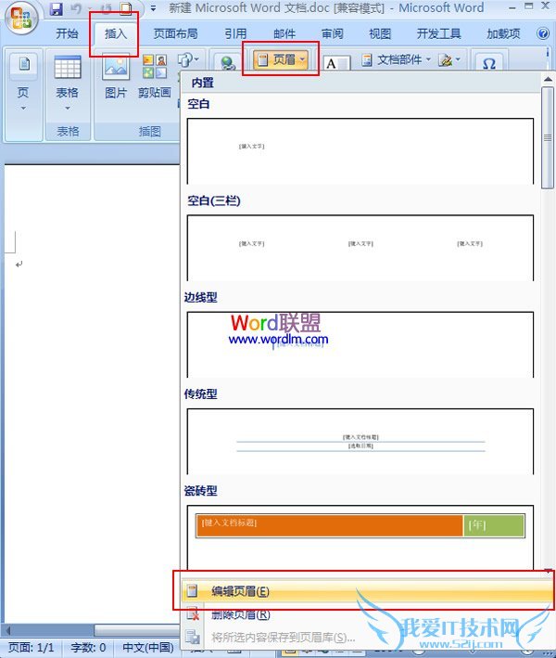Image resolution: width=556 pixels, height=658 pixels.
Task: Click the 图片 picture insert icon
Action: coord(116,77)
